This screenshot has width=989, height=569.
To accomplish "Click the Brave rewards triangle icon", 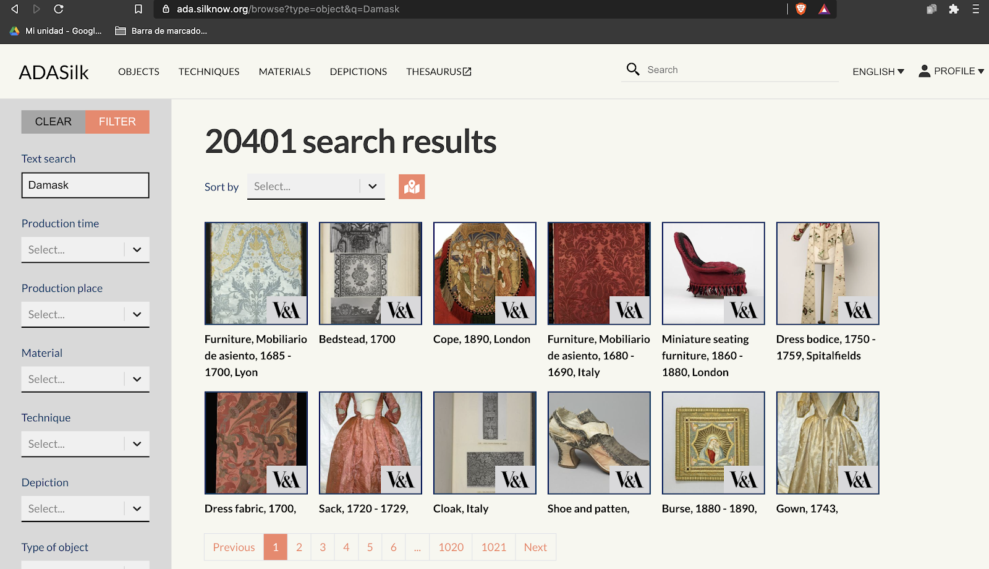I will (x=824, y=9).
